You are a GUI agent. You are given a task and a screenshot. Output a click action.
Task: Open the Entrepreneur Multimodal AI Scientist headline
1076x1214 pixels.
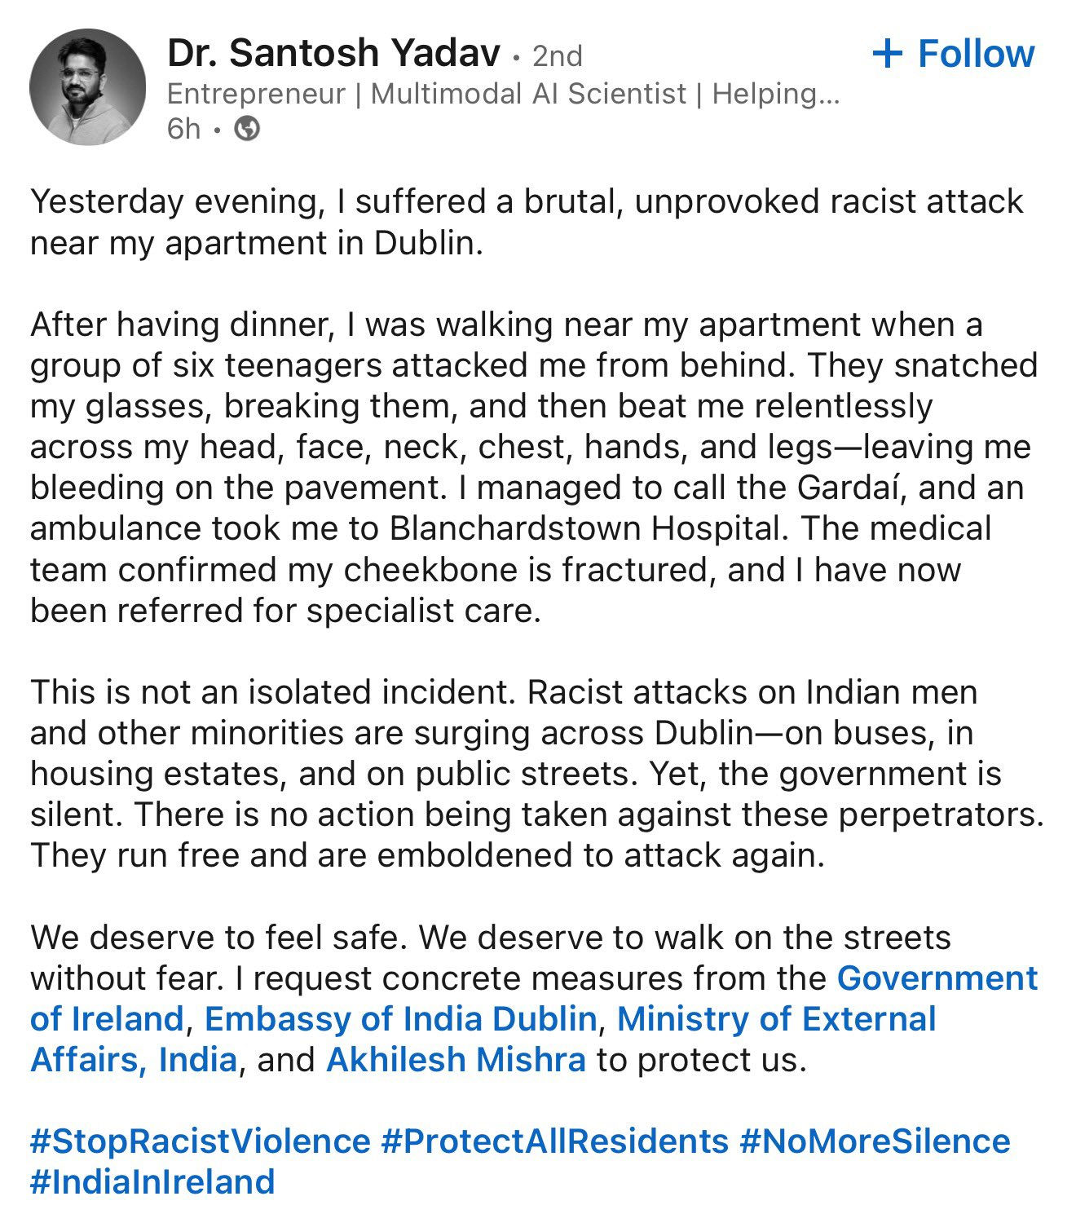[x=503, y=95]
